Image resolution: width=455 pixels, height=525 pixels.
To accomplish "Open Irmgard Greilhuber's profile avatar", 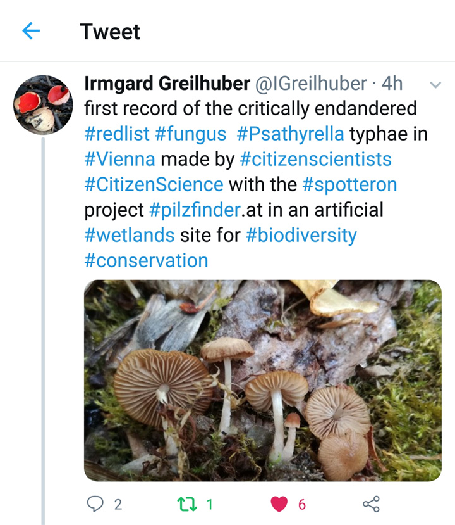I will [x=43, y=104].
